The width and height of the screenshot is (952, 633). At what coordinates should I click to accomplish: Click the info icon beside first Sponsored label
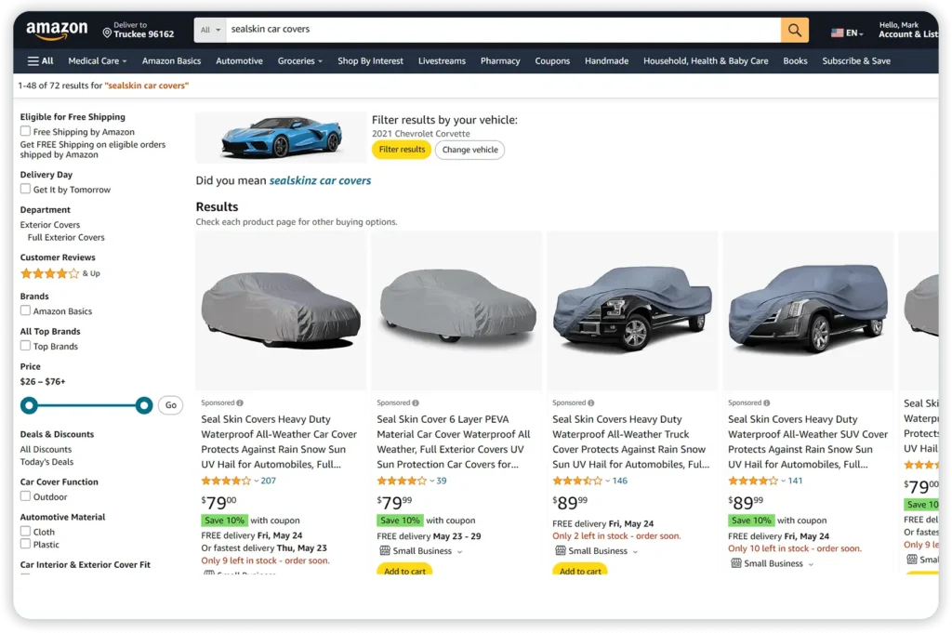(x=240, y=403)
